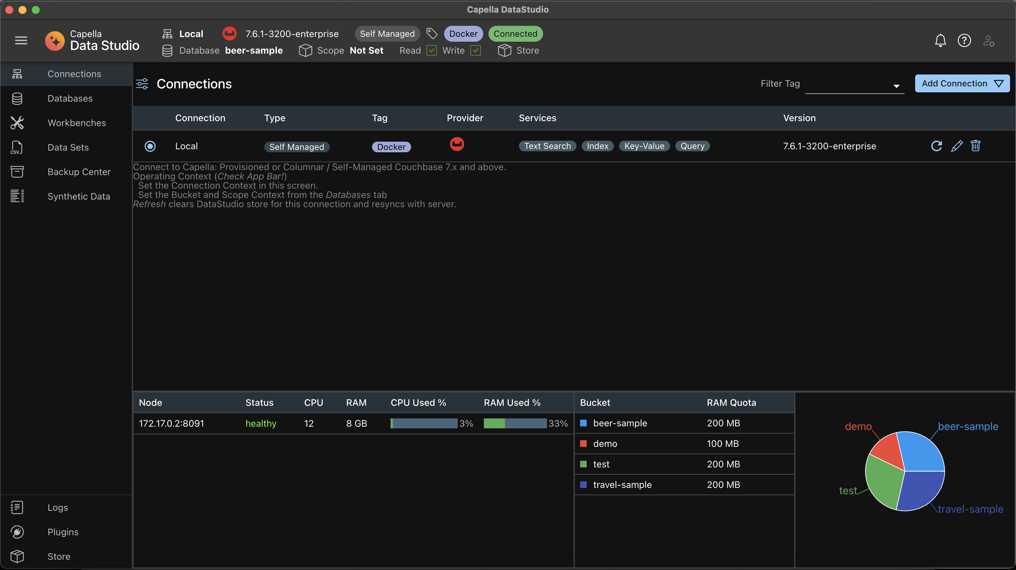Open notifications bell
The height and width of the screenshot is (570, 1016).
pyautogui.click(x=940, y=40)
